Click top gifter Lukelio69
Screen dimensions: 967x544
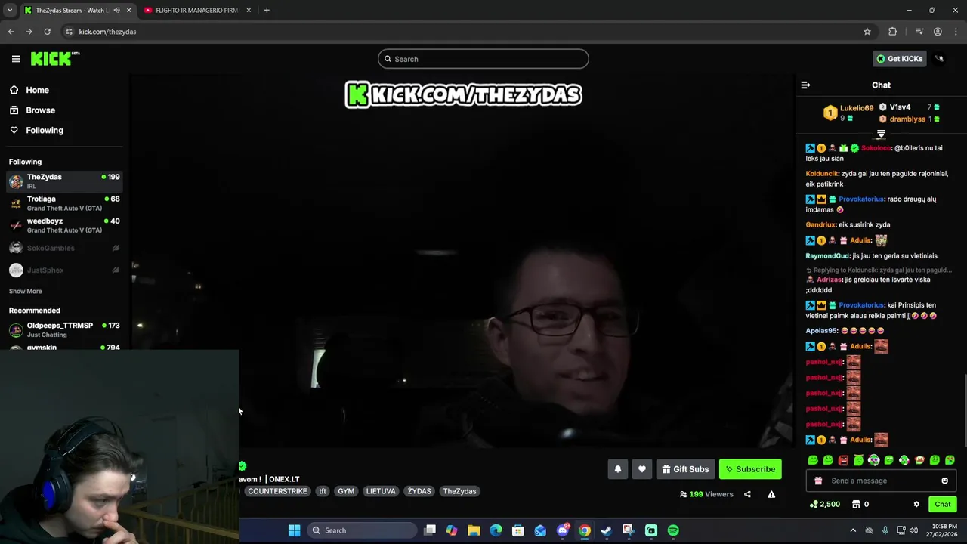pos(856,108)
